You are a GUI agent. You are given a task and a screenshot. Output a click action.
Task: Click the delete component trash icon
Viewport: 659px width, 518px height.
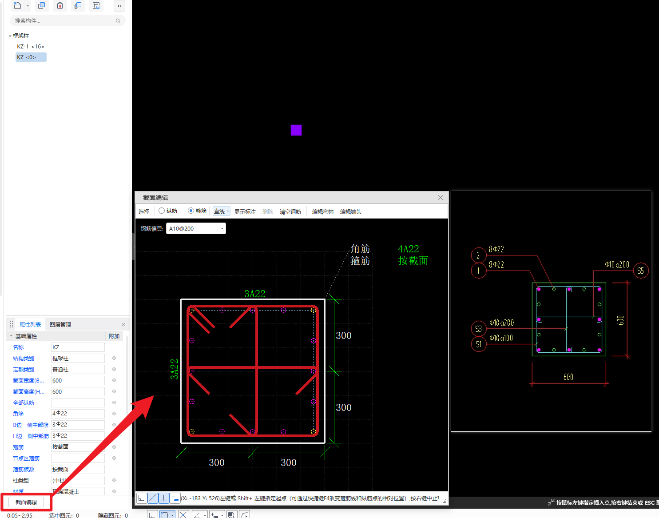point(60,6)
